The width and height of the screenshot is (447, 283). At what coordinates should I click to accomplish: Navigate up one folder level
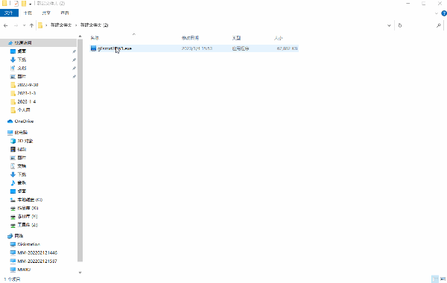coord(31,25)
